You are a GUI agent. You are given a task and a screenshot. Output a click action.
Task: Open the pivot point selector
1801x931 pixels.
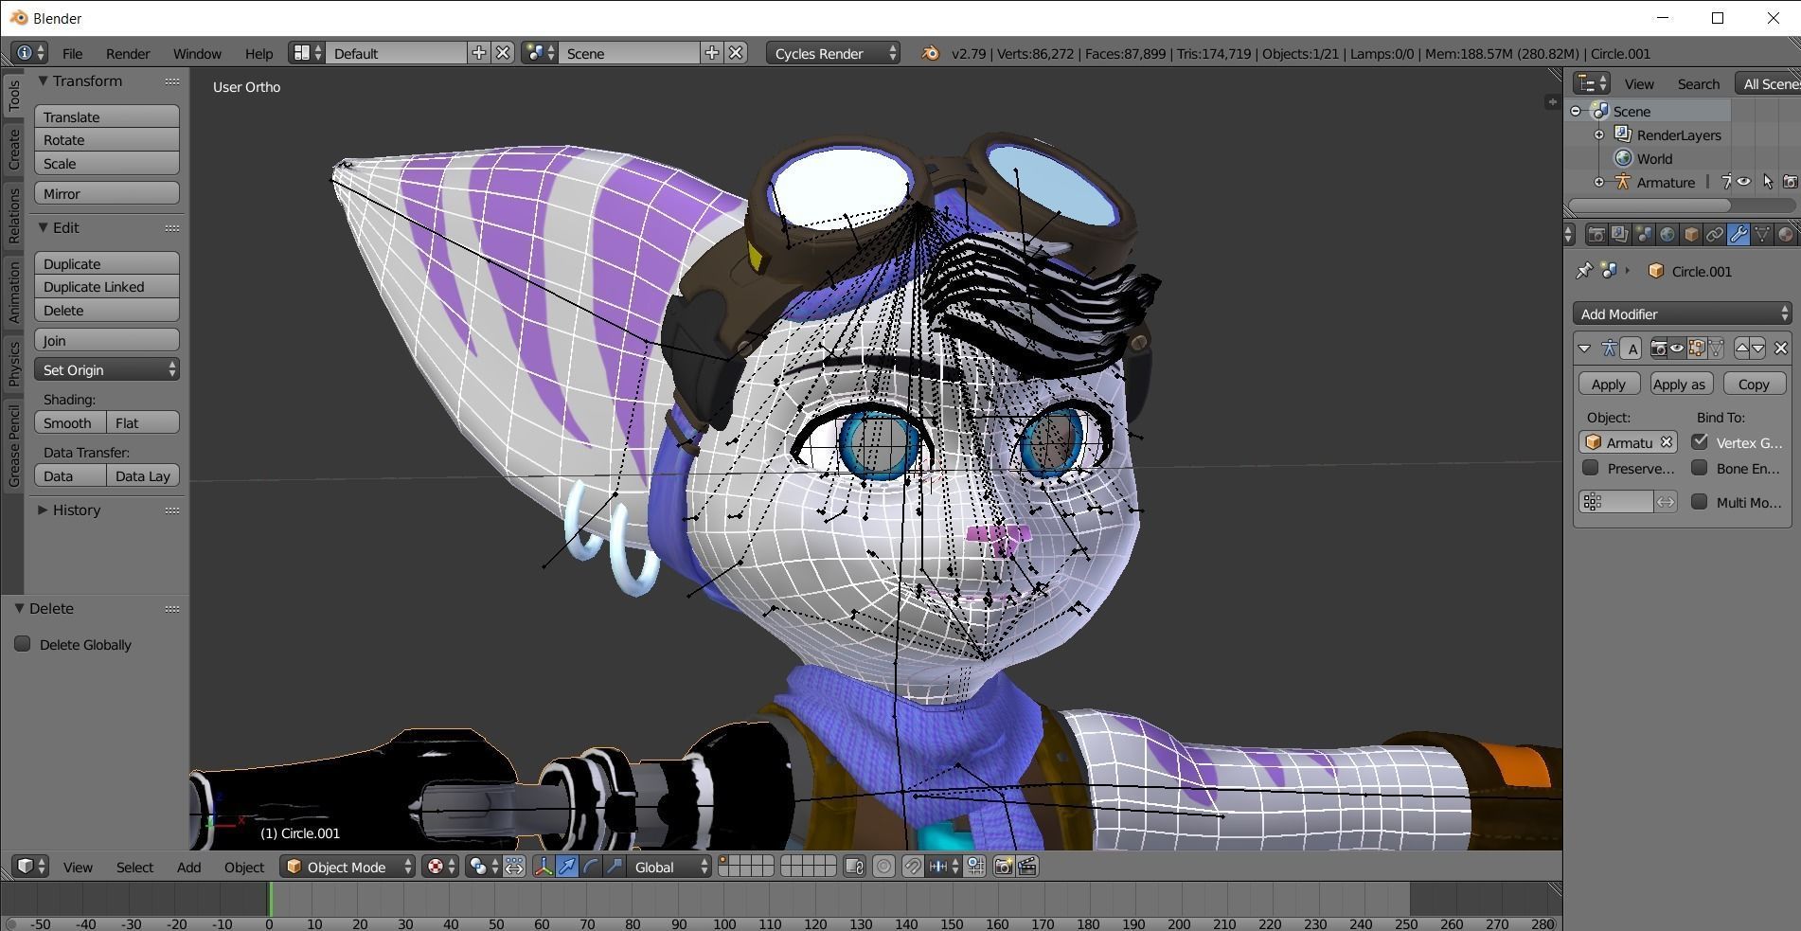tap(483, 867)
